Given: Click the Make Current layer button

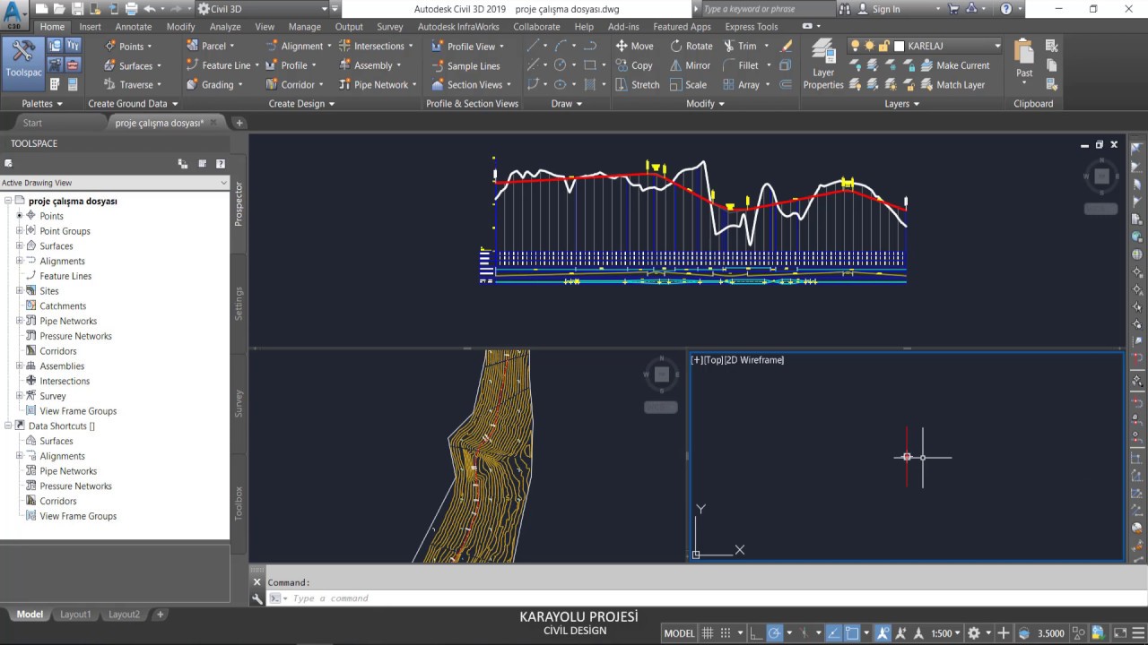Looking at the screenshot, I should pos(954,65).
